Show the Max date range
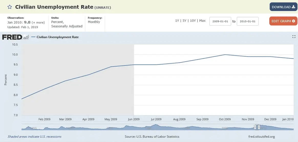Screen dimensions: 298x142 coord(202,21)
